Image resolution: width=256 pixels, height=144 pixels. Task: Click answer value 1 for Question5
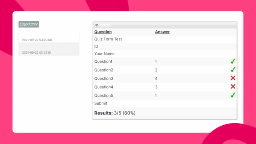(x=156, y=95)
